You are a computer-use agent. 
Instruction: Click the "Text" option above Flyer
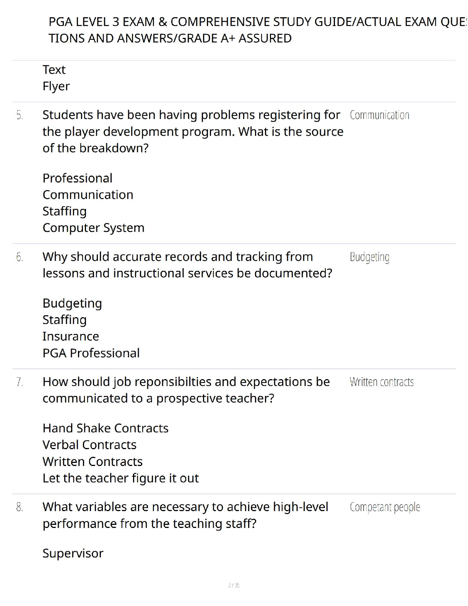click(54, 70)
